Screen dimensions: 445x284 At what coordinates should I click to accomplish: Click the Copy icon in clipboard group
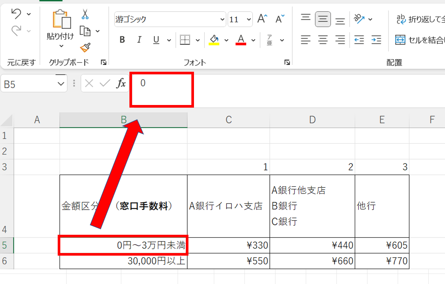coord(85,31)
